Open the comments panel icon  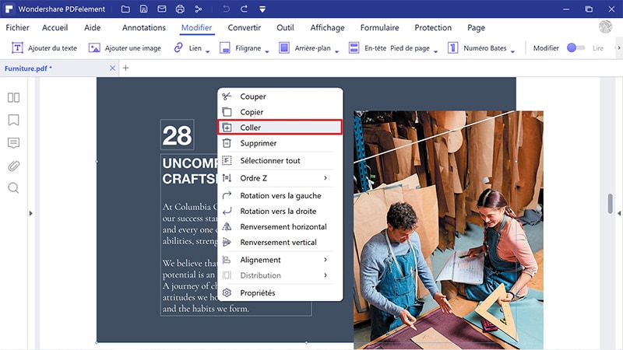[13, 143]
